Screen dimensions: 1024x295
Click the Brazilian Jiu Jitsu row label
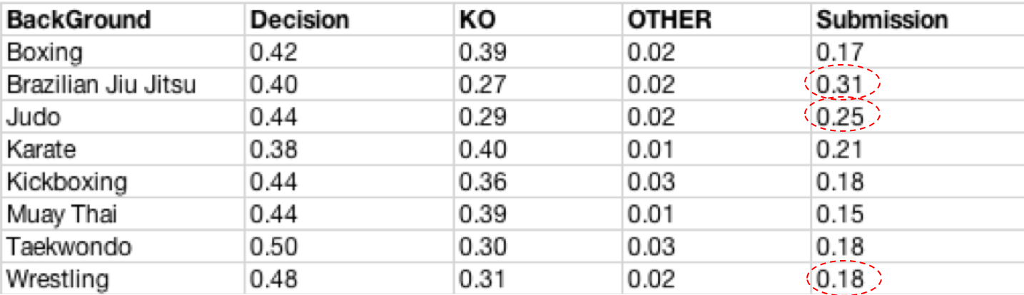[x=101, y=85]
